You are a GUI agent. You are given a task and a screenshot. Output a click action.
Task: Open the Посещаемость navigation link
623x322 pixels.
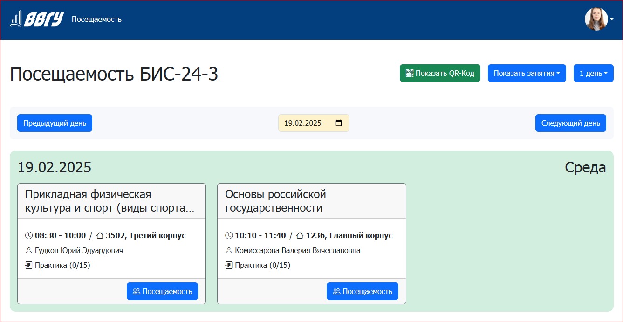(x=96, y=19)
